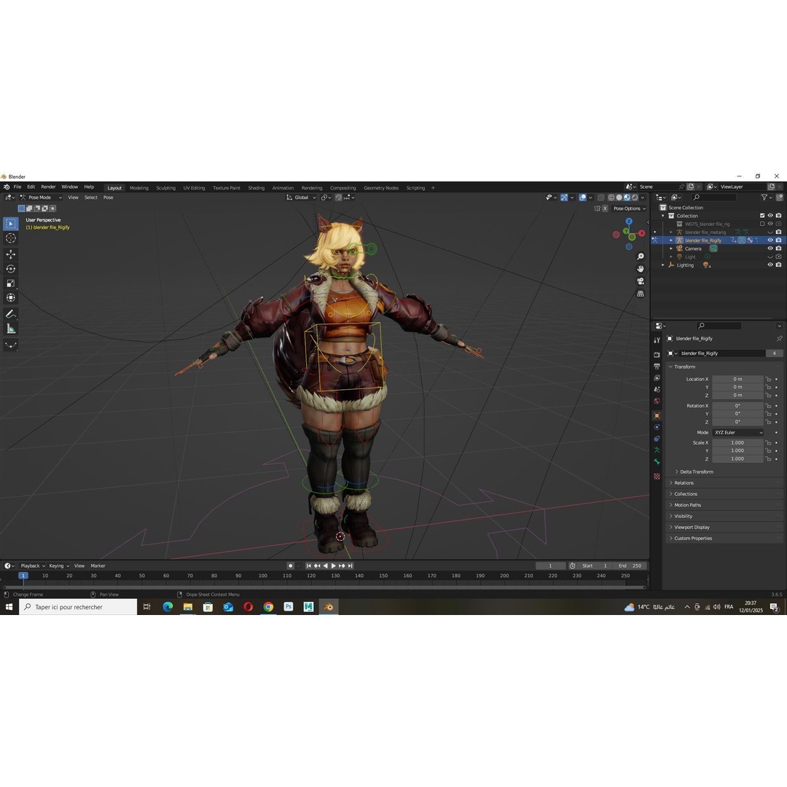The width and height of the screenshot is (787, 787).
Task: Open the Keying popover in timeline
Action: click(x=59, y=565)
